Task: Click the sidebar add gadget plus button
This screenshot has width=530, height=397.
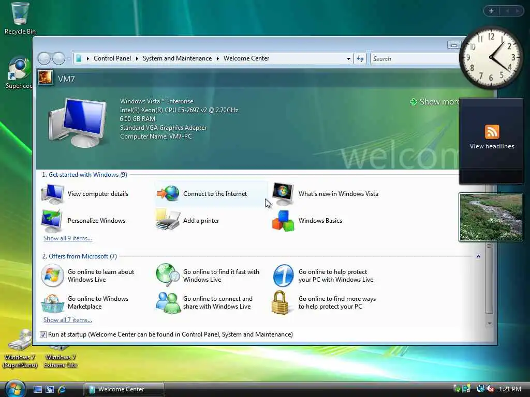Action: pyautogui.click(x=491, y=11)
